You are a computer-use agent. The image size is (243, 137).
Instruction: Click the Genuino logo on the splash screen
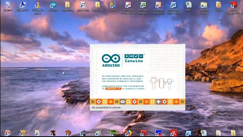coord(134,58)
